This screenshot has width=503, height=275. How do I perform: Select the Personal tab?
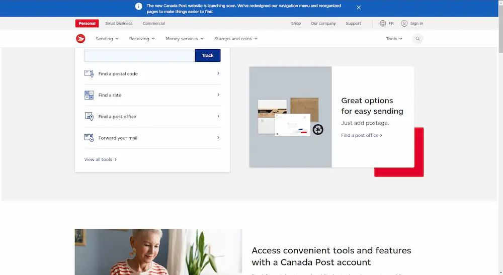click(87, 24)
